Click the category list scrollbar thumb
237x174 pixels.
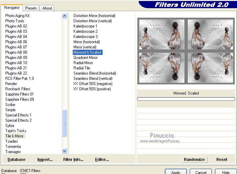tap(65, 123)
